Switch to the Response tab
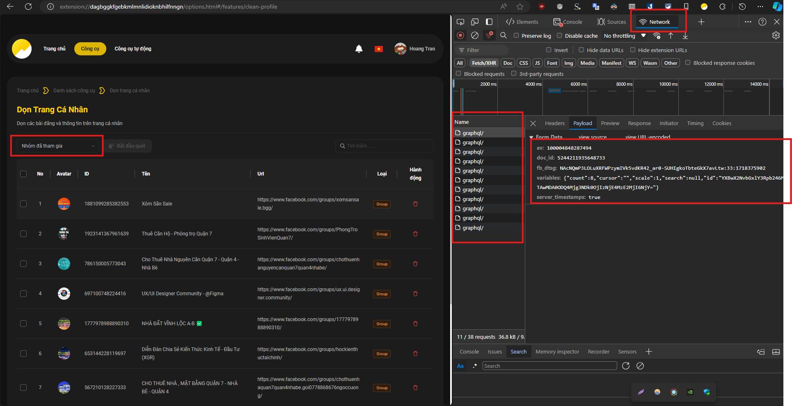Image resolution: width=792 pixels, height=406 pixels. [x=639, y=123]
